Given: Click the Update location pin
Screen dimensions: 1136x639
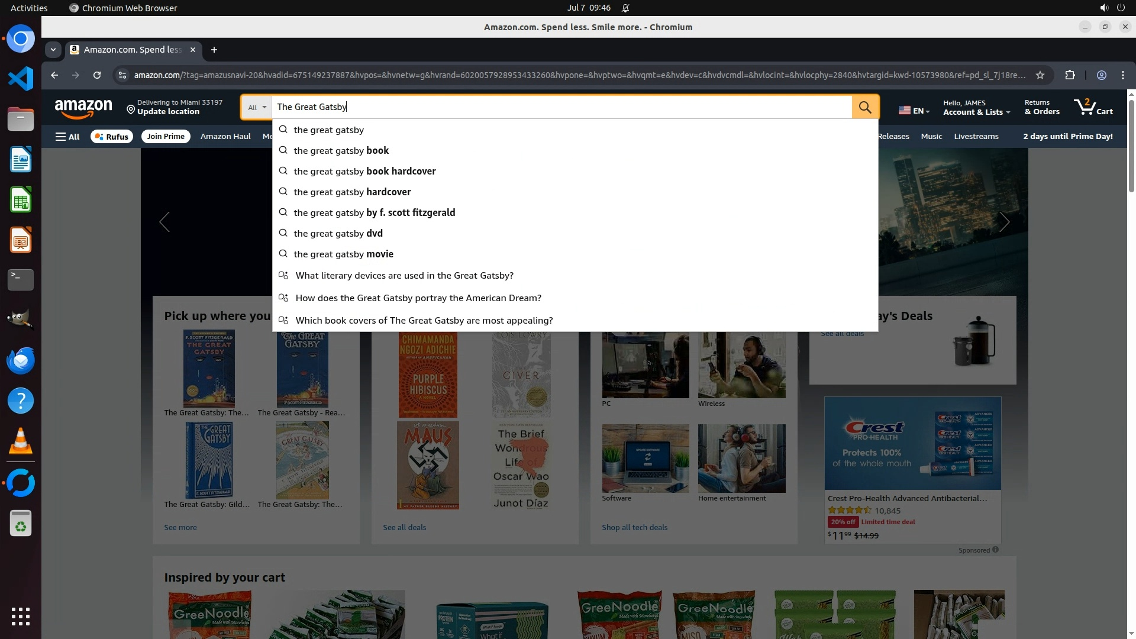Looking at the screenshot, I should pos(131,109).
